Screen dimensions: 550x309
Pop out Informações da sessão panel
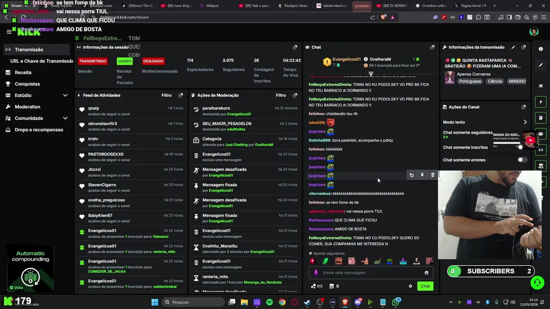coord(295,47)
